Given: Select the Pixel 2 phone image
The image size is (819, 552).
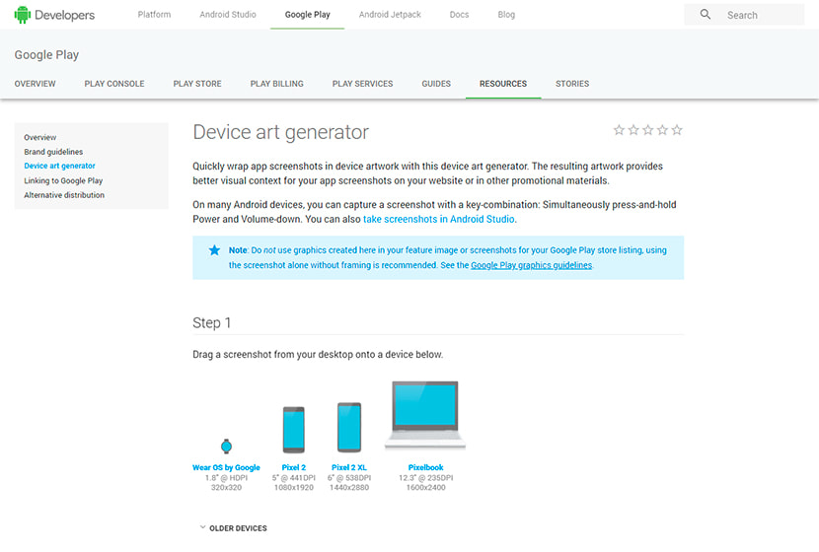Looking at the screenshot, I should coord(293,430).
